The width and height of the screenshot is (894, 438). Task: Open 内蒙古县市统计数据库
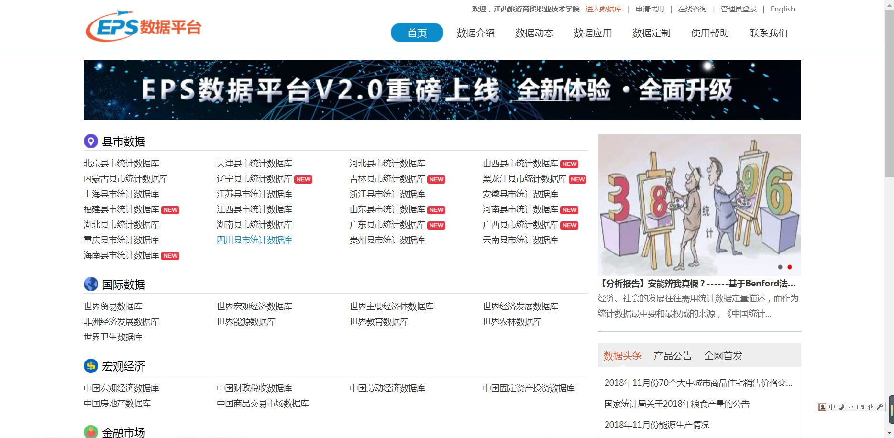pyautogui.click(x=125, y=179)
